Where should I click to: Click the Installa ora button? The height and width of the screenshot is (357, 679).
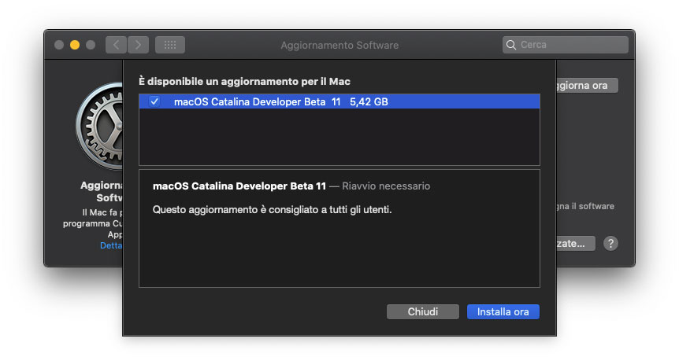coord(503,311)
